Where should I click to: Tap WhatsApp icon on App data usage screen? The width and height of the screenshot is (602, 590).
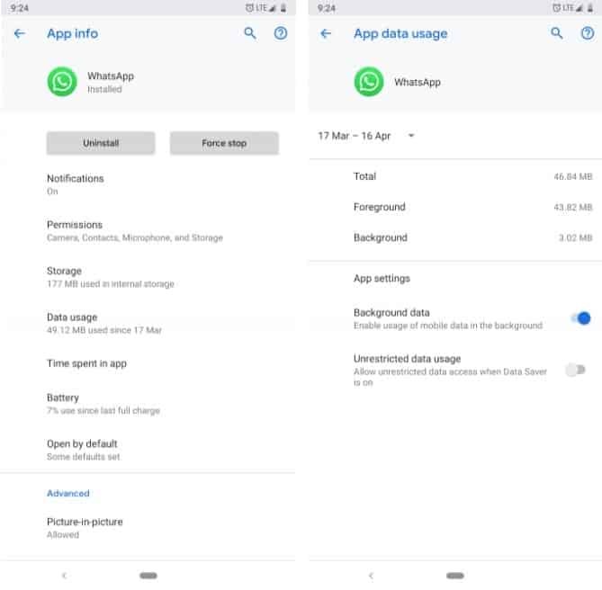pyautogui.click(x=369, y=82)
